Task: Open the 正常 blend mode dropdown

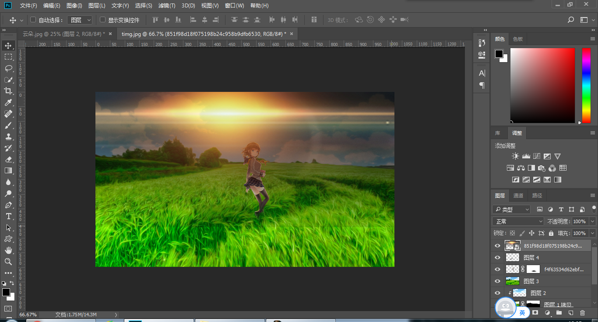Action: click(x=518, y=221)
